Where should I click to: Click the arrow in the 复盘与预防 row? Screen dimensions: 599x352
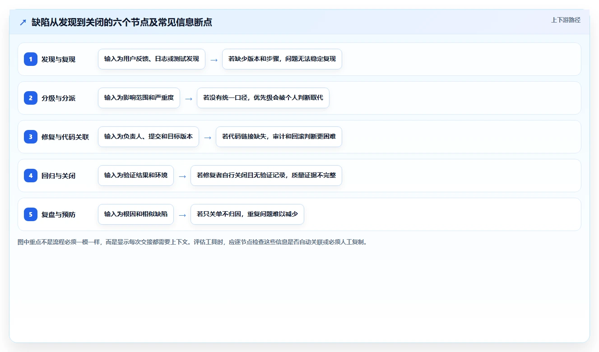click(182, 215)
